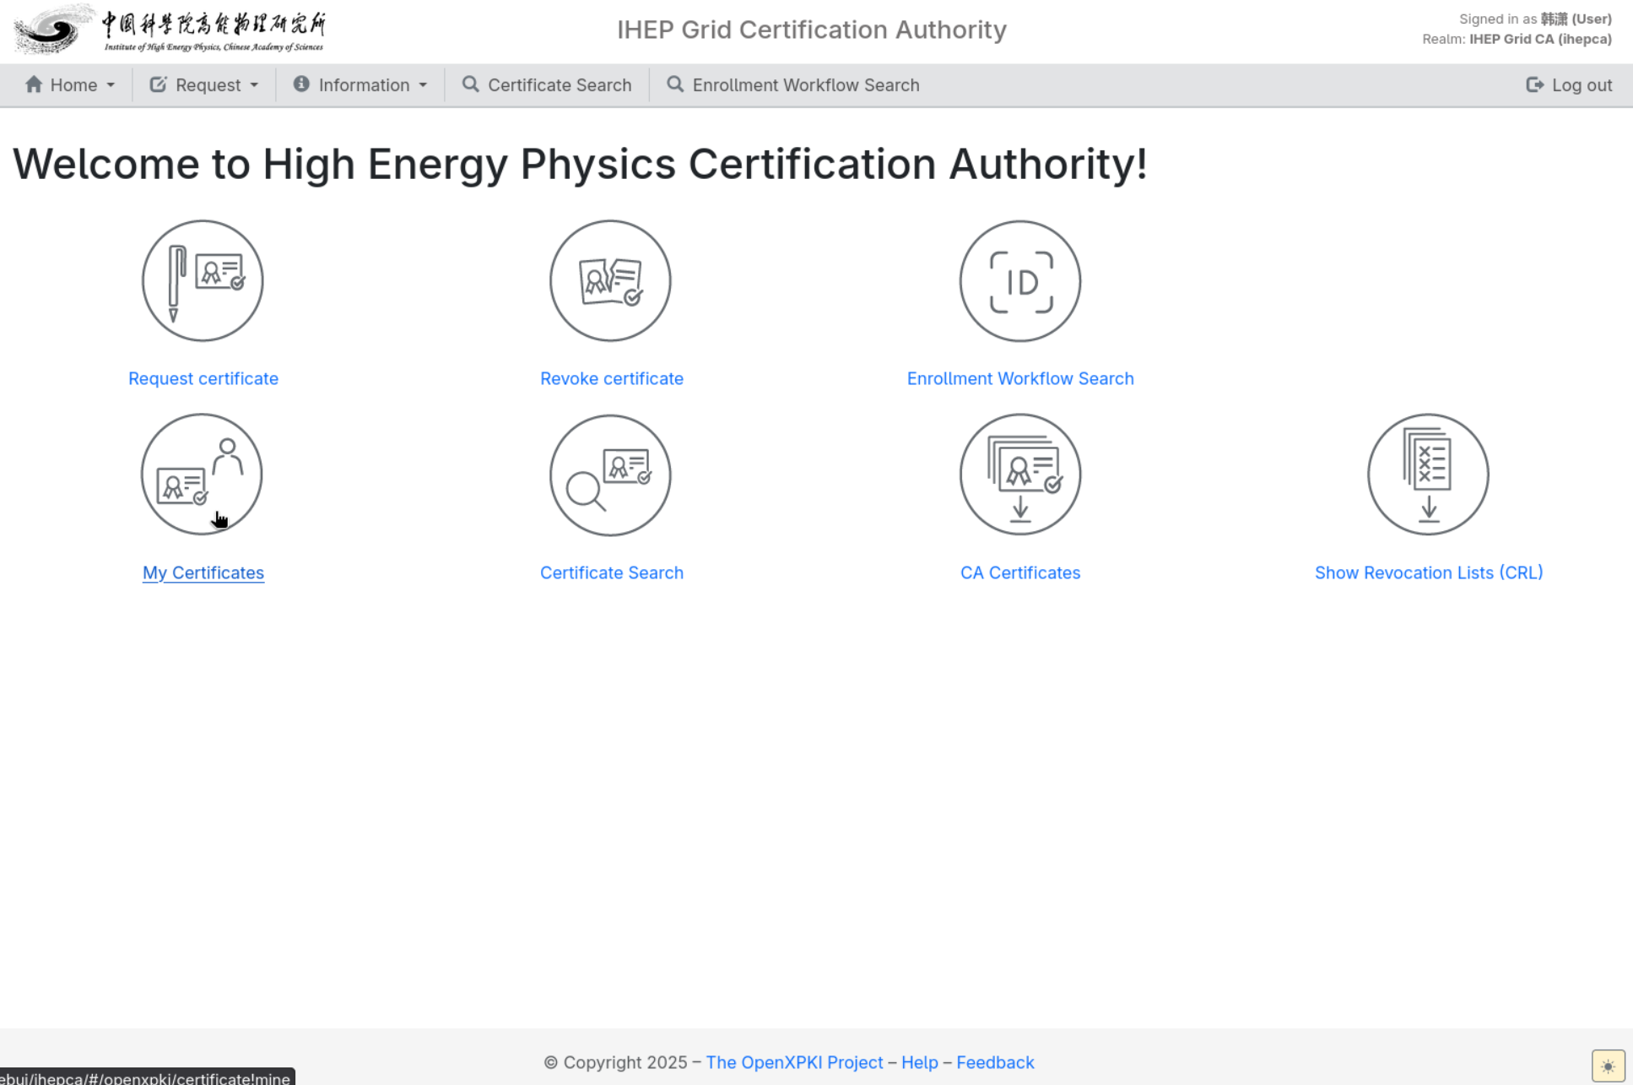Image resolution: width=1633 pixels, height=1085 pixels.
Task: Open the Help footer link
Action: point(920,1062)
